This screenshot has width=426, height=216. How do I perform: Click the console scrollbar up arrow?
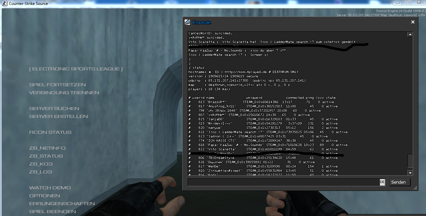tap(410, 34)
